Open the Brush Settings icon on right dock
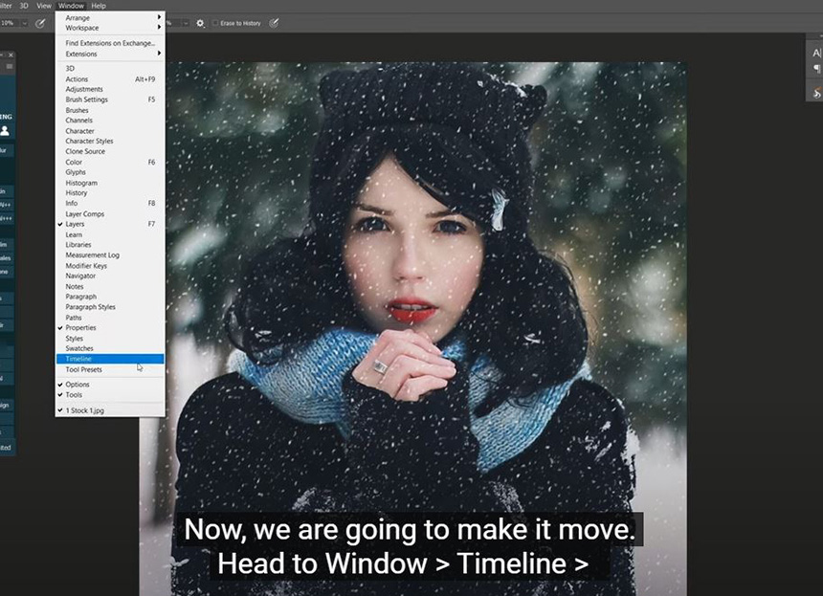The height and width of the screenshot is (596, 823). click(x=816, y=93)
